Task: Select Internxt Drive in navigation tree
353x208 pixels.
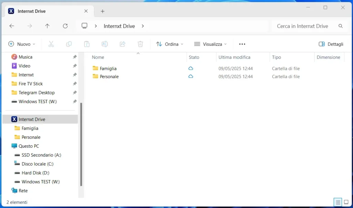Action: click(x=40, y=119)
